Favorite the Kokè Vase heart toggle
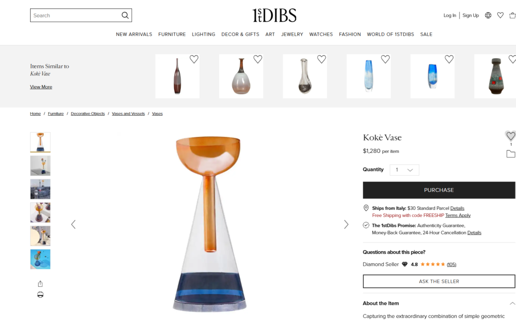Screen dimensions: 516x321 (510, 136)
